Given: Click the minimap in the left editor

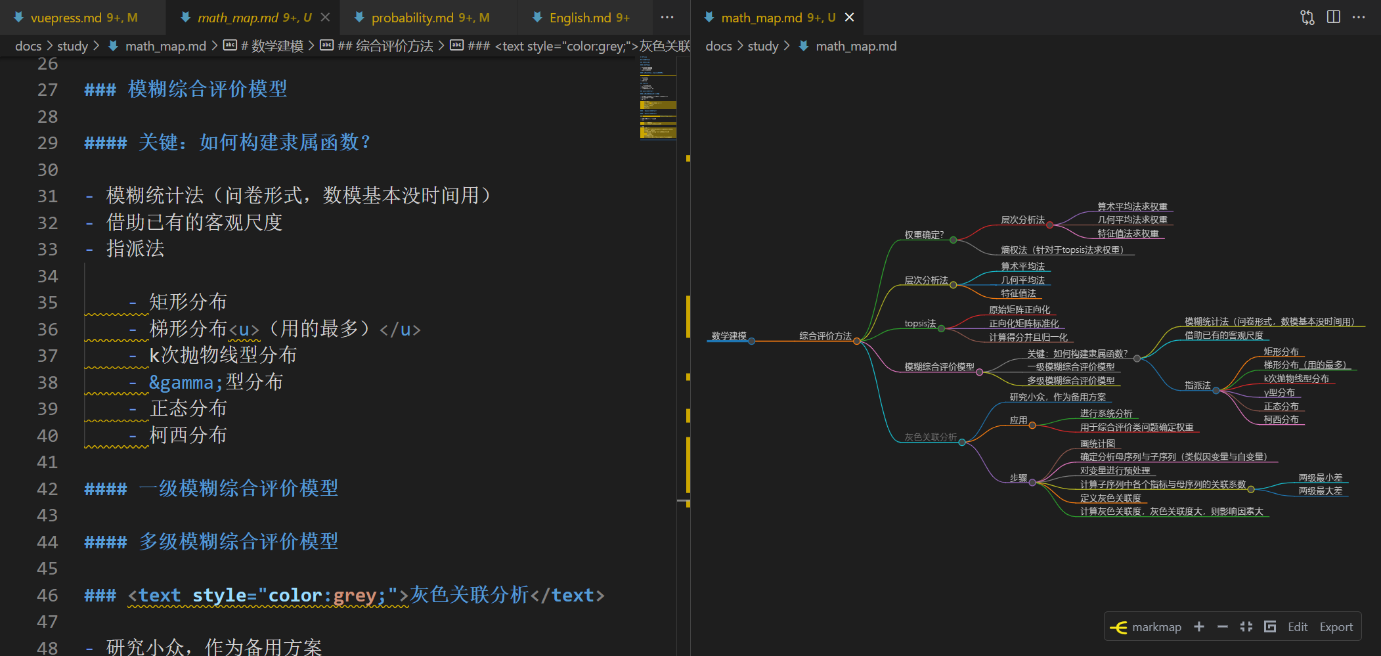Looking at the screenshot, I should tap(658, 98).
